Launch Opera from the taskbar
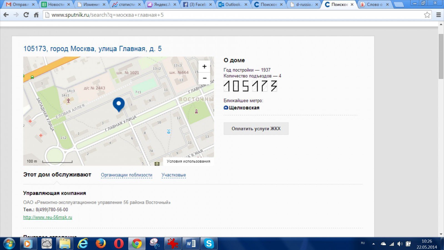Screen dimensions: 444x250 (119, 244)
